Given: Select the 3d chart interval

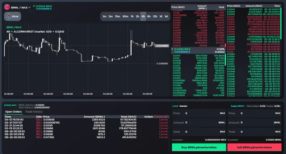Looking at the screenshot, I should [166, 16].
